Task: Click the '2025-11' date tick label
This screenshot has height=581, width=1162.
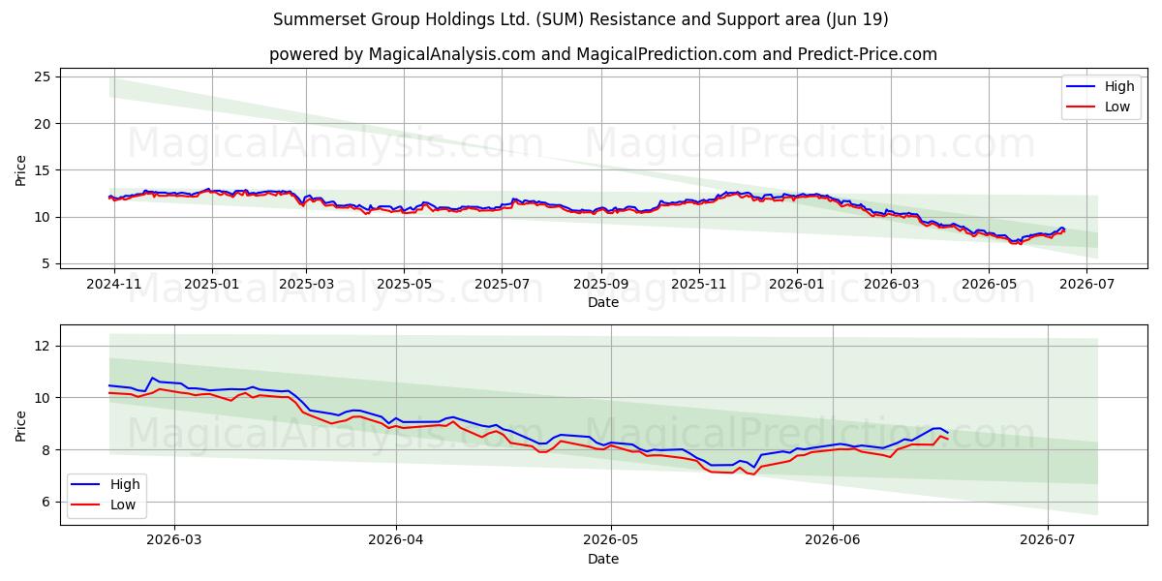Action: [x=699, y=285]
